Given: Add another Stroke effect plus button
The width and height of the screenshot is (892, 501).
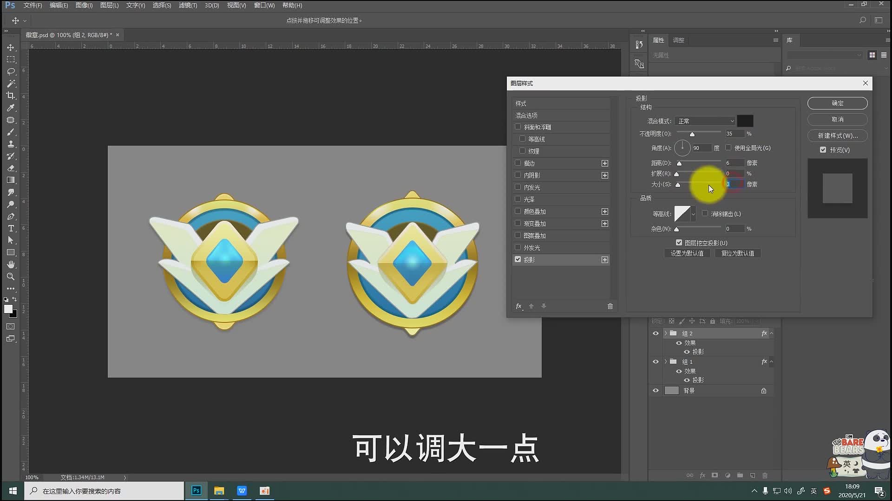Looking at the screenshot, I should coord(605,163).
